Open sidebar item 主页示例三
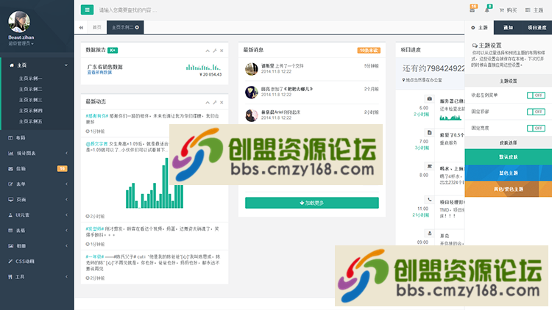Screen dimensions: 552x310 coord(30,100)
